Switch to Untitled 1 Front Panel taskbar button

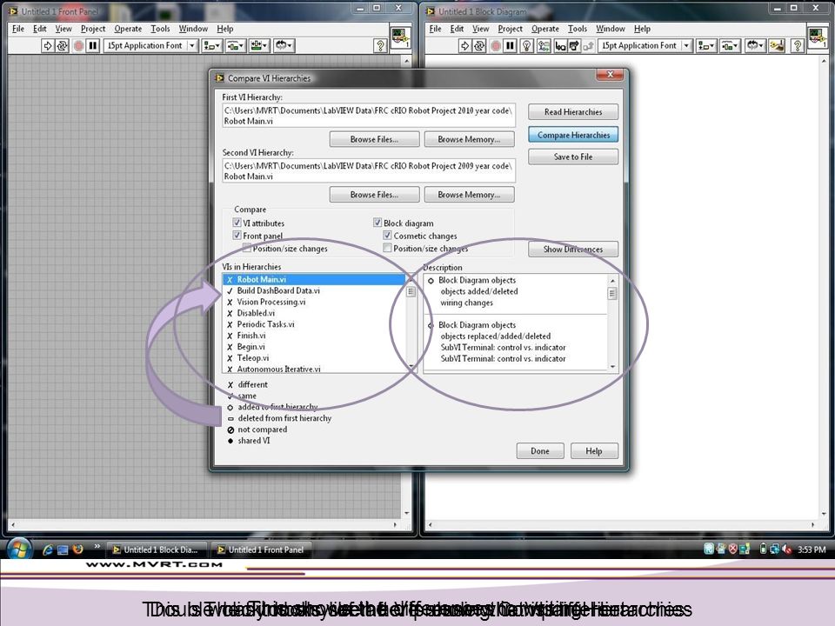point(261,549)
